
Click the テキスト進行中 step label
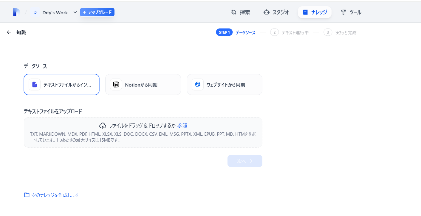295,32
